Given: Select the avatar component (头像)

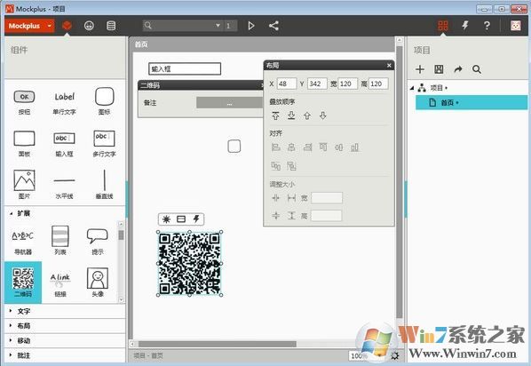Looking at the screenshot, I should tap(98, 282).
